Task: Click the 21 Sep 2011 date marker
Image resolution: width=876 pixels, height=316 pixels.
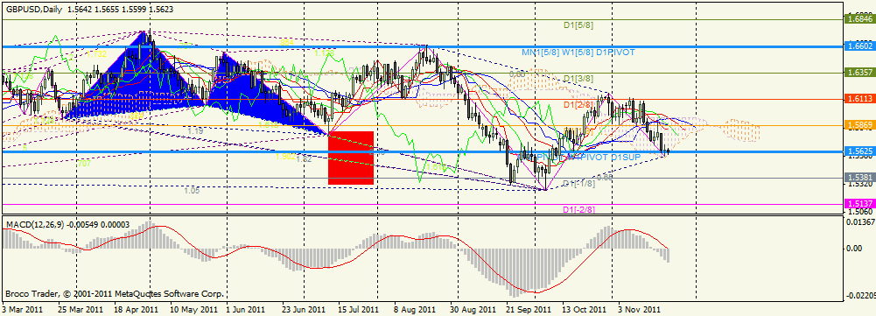Action: pos(529,309)
